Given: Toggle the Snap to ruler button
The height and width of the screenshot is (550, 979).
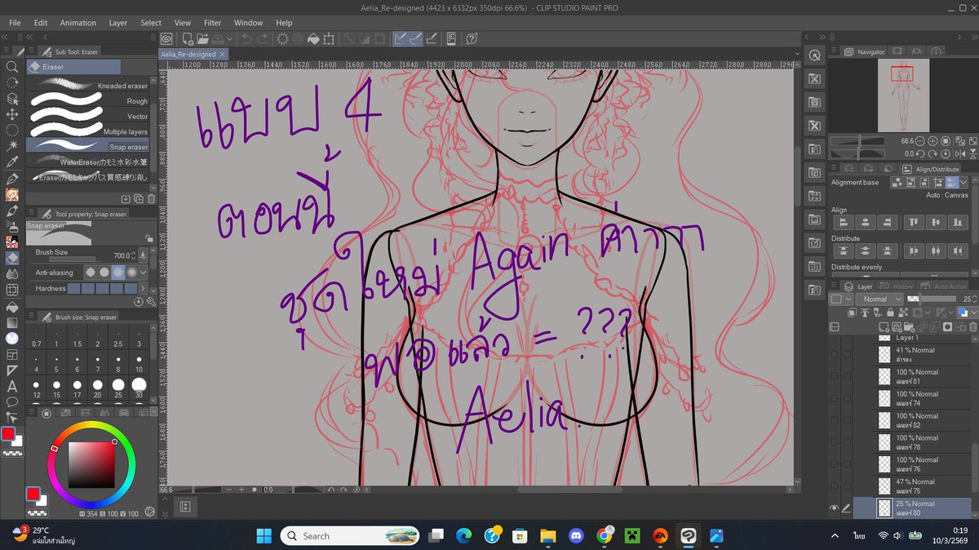Looking at the screenshot, I should [x=401, y=38].
